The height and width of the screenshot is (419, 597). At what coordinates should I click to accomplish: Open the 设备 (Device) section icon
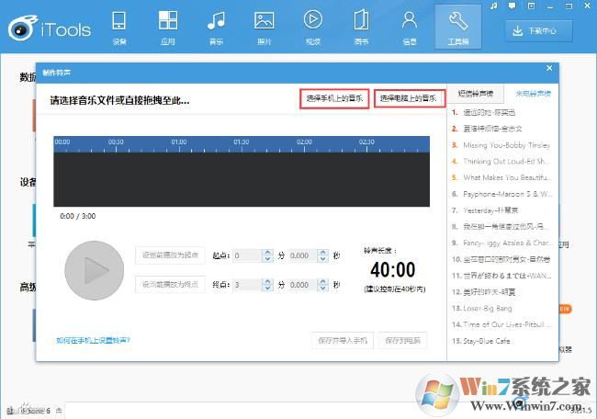click(x=119, y=26)
